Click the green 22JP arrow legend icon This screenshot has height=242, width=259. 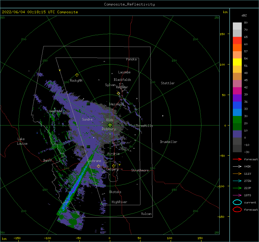(237, 188)
